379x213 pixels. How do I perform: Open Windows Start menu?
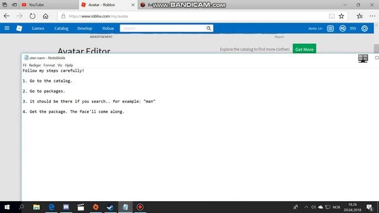point(7,207)
